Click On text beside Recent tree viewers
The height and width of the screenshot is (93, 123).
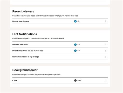[x=79, y=21]
